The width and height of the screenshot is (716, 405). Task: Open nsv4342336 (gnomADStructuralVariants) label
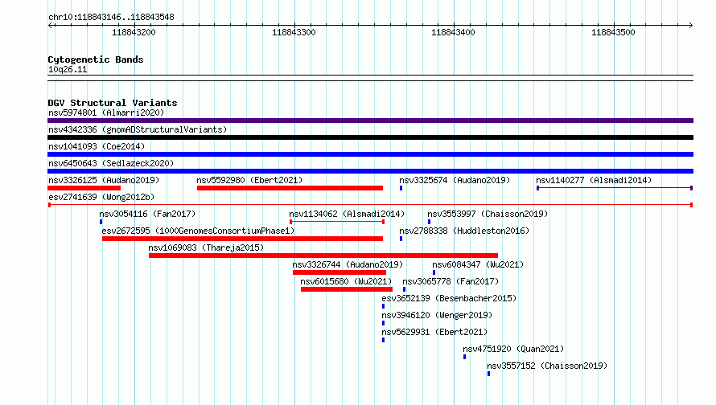(138, 129)
